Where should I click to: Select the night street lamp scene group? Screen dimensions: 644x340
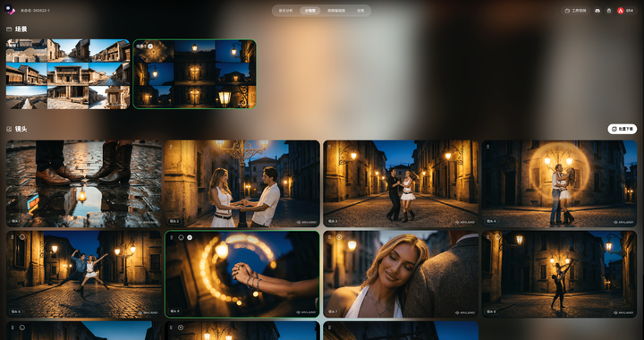point(195,74)
